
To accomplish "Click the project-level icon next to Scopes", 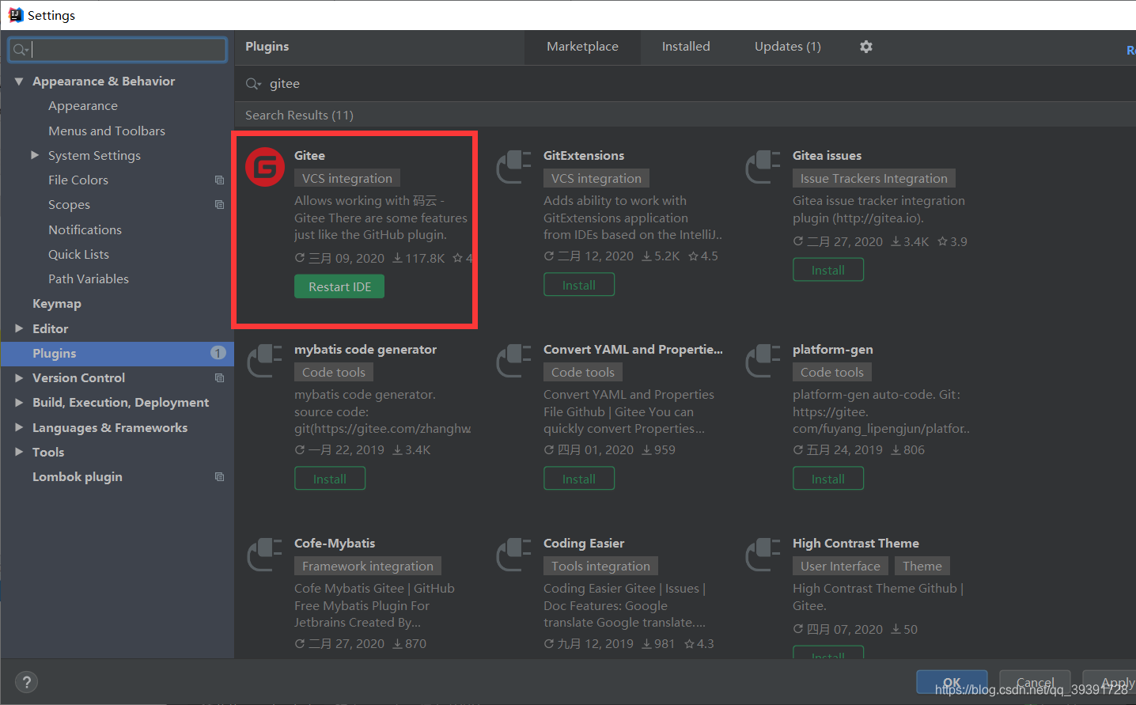I will 220,205.
